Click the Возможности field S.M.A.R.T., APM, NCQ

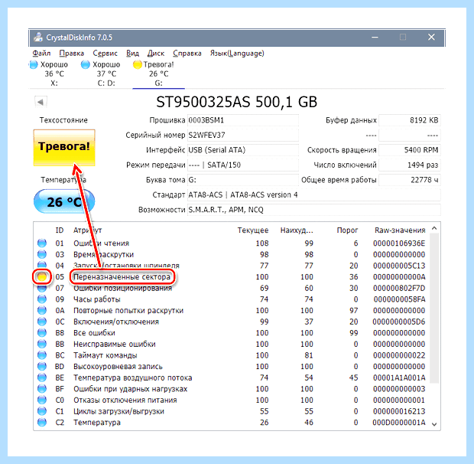(313, 210)
